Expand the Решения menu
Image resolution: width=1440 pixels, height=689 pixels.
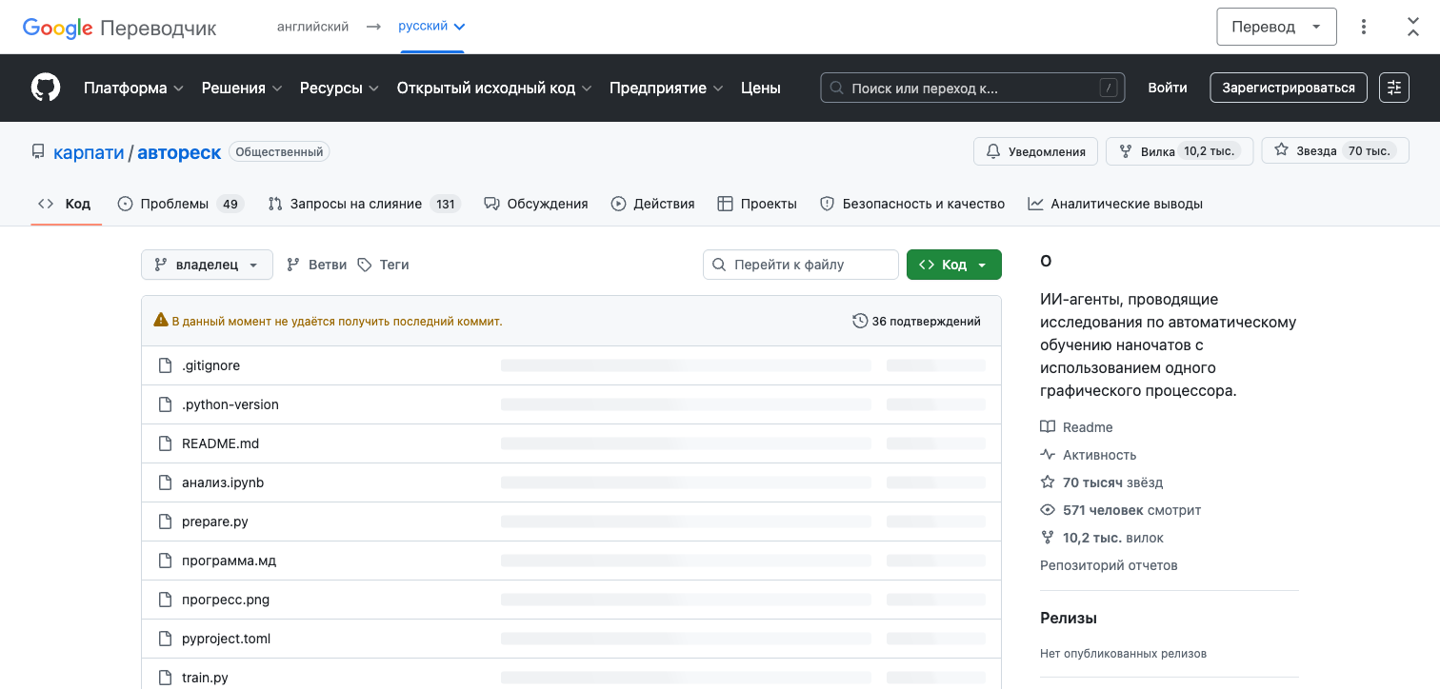[242, 88]
